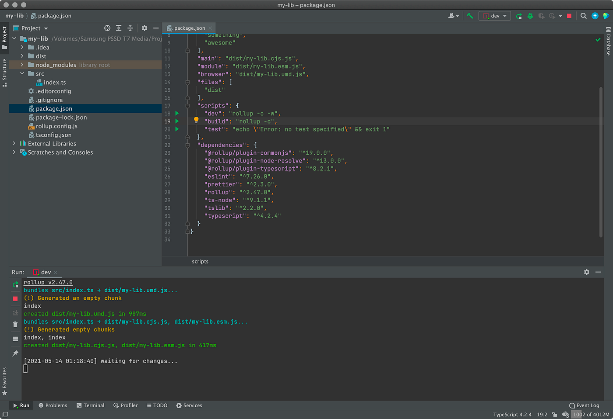Rerun dev script in Run panel
Image resolution: width=613 pixels, height=419 pixels.
(x=15, y=284)
